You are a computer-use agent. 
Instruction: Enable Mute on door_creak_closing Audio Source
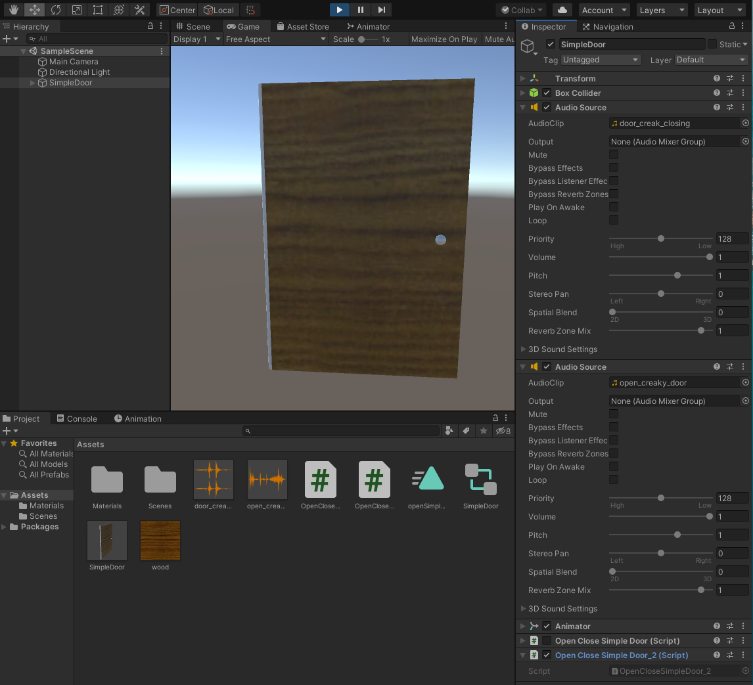click(x=614, y=154)
